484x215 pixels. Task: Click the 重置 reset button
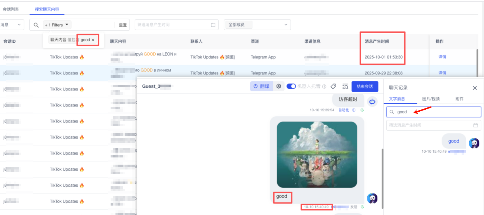coord(123,25)
